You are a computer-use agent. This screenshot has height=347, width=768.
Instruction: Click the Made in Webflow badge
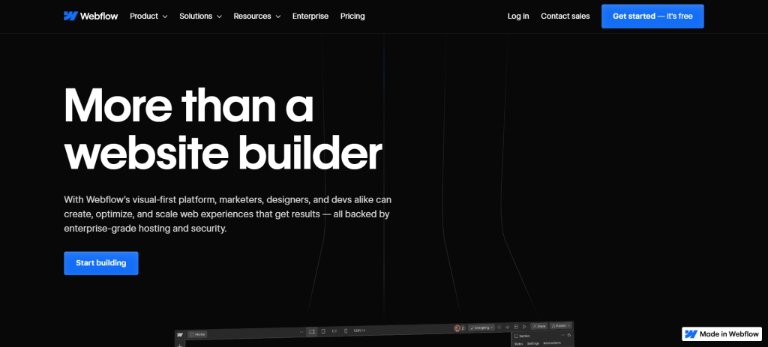721,334
